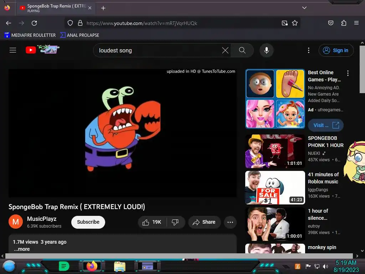Search with voice microphone button
Viewport: 365px width, 274px height.
click(x=267, y=50)
